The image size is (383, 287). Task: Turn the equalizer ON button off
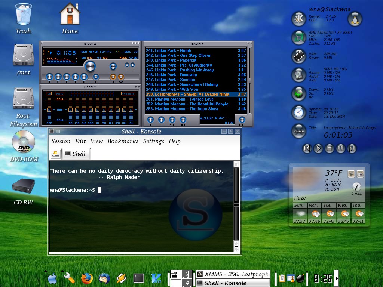(x=49, y=94)
